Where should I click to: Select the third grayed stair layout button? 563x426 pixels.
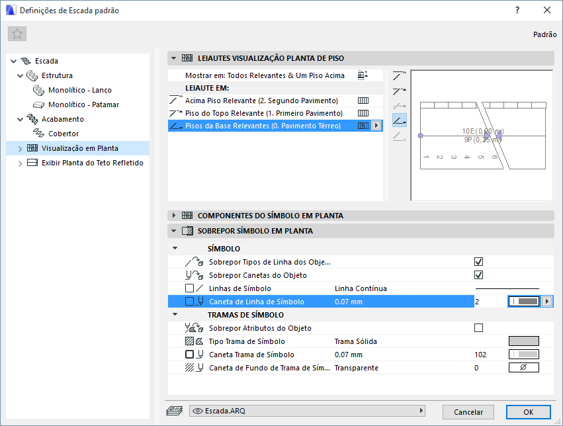[x=400, y=106]
